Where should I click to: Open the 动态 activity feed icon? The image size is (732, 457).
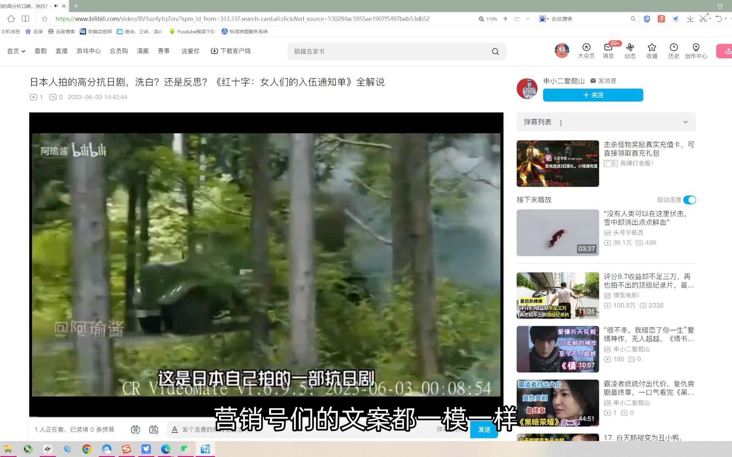[630, 51]
